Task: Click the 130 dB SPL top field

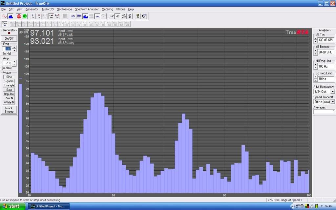Action: (x=326, y=40)
